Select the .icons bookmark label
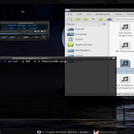This screenshot has width=134, height=134. [79, 55]
